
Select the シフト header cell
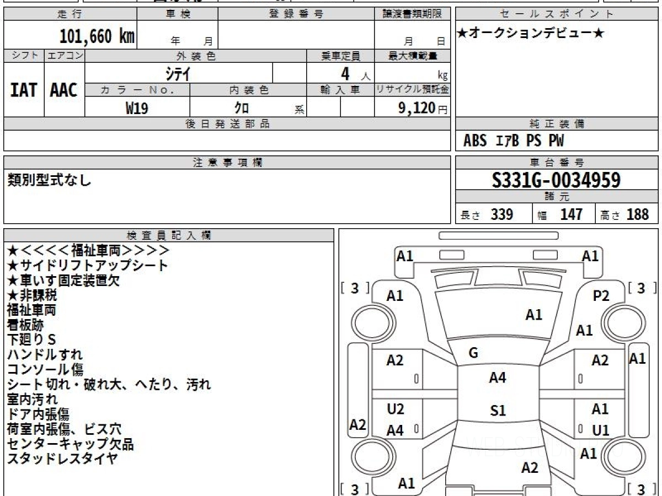pyautogui.click(x=24, y=56)
